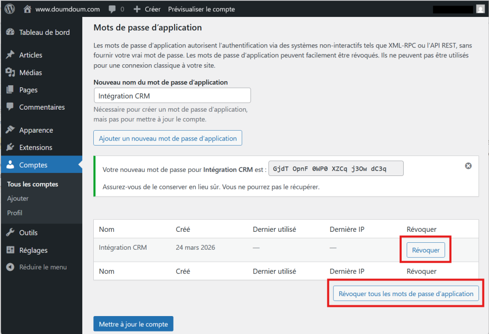The width and height of the screenshot is (489, 334).
Task: Open the Profil submenu item
Action: (x=14, y=213)
